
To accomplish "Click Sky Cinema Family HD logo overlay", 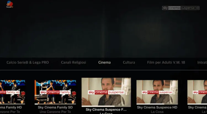I will (10, 92).
